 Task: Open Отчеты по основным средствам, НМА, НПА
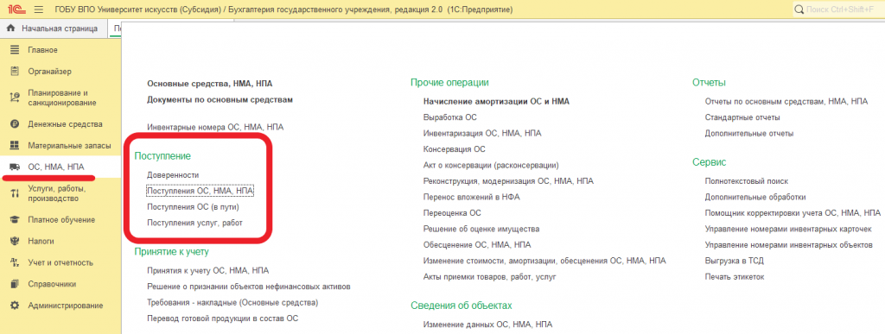786,101
